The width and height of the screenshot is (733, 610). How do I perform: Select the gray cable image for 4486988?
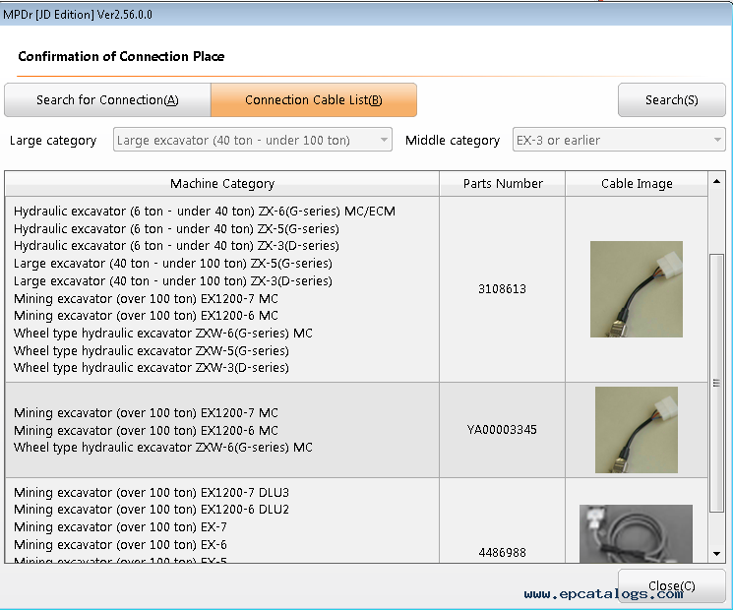coord(636,534)
